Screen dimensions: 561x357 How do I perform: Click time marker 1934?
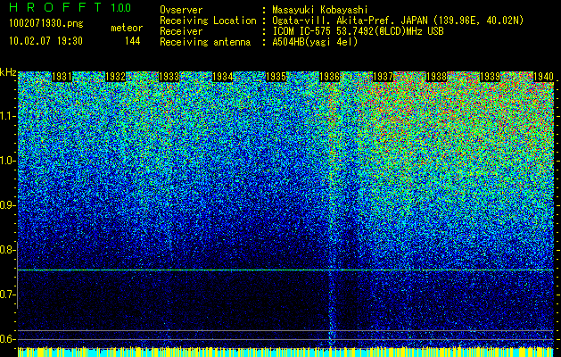point(223,77)
